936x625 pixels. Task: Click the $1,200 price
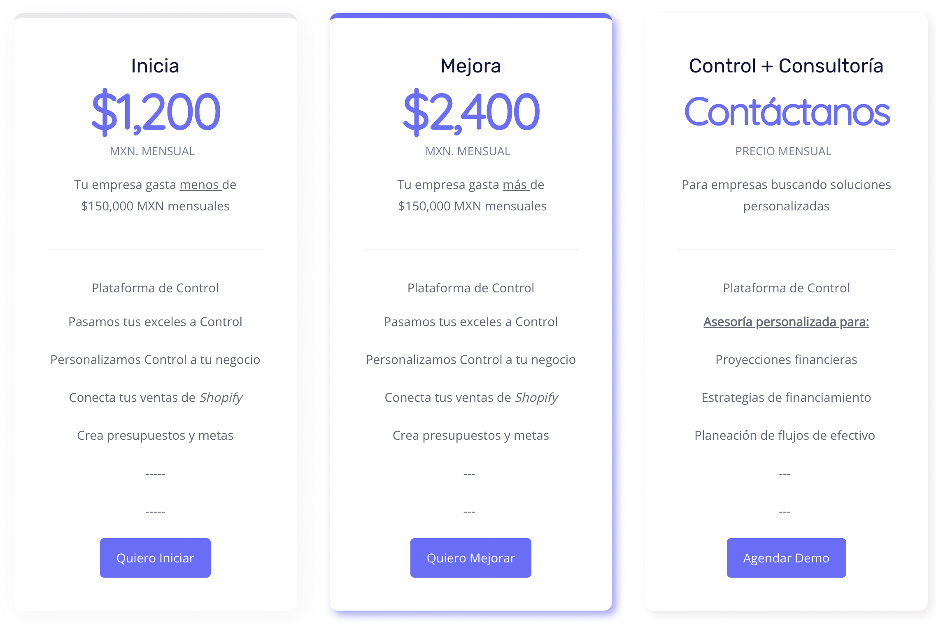tap(156, 112)
